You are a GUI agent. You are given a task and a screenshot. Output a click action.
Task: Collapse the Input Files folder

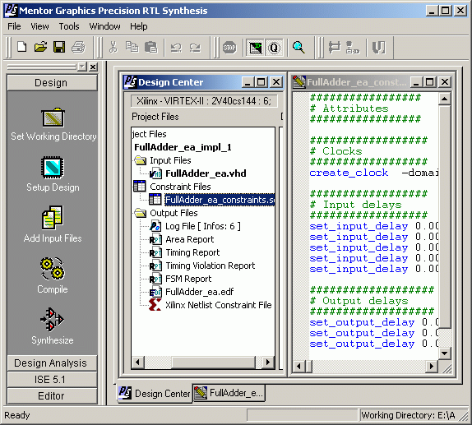[x=140, y=160]
